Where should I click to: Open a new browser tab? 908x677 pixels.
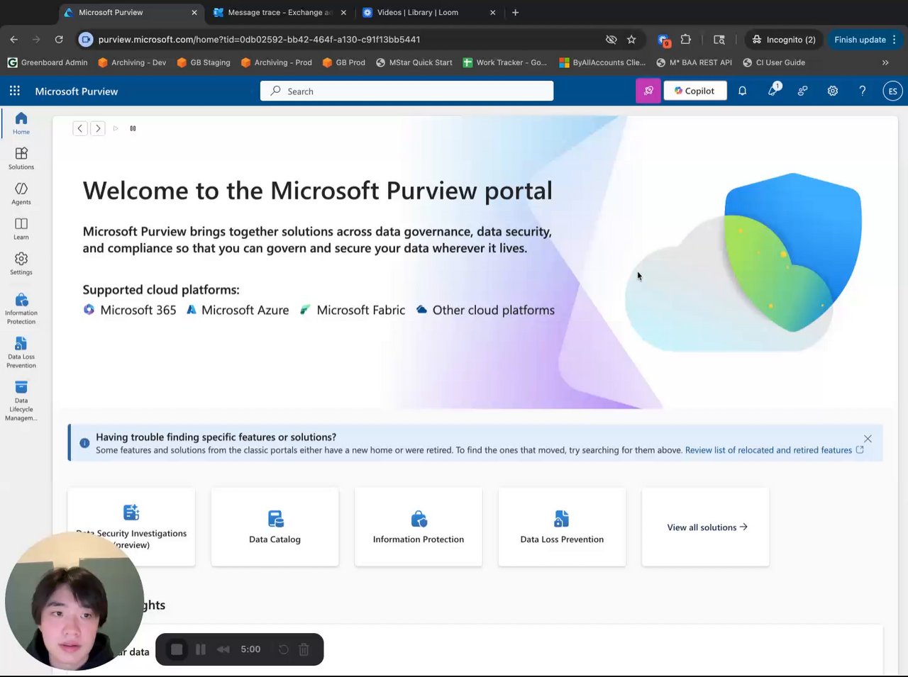515,13
